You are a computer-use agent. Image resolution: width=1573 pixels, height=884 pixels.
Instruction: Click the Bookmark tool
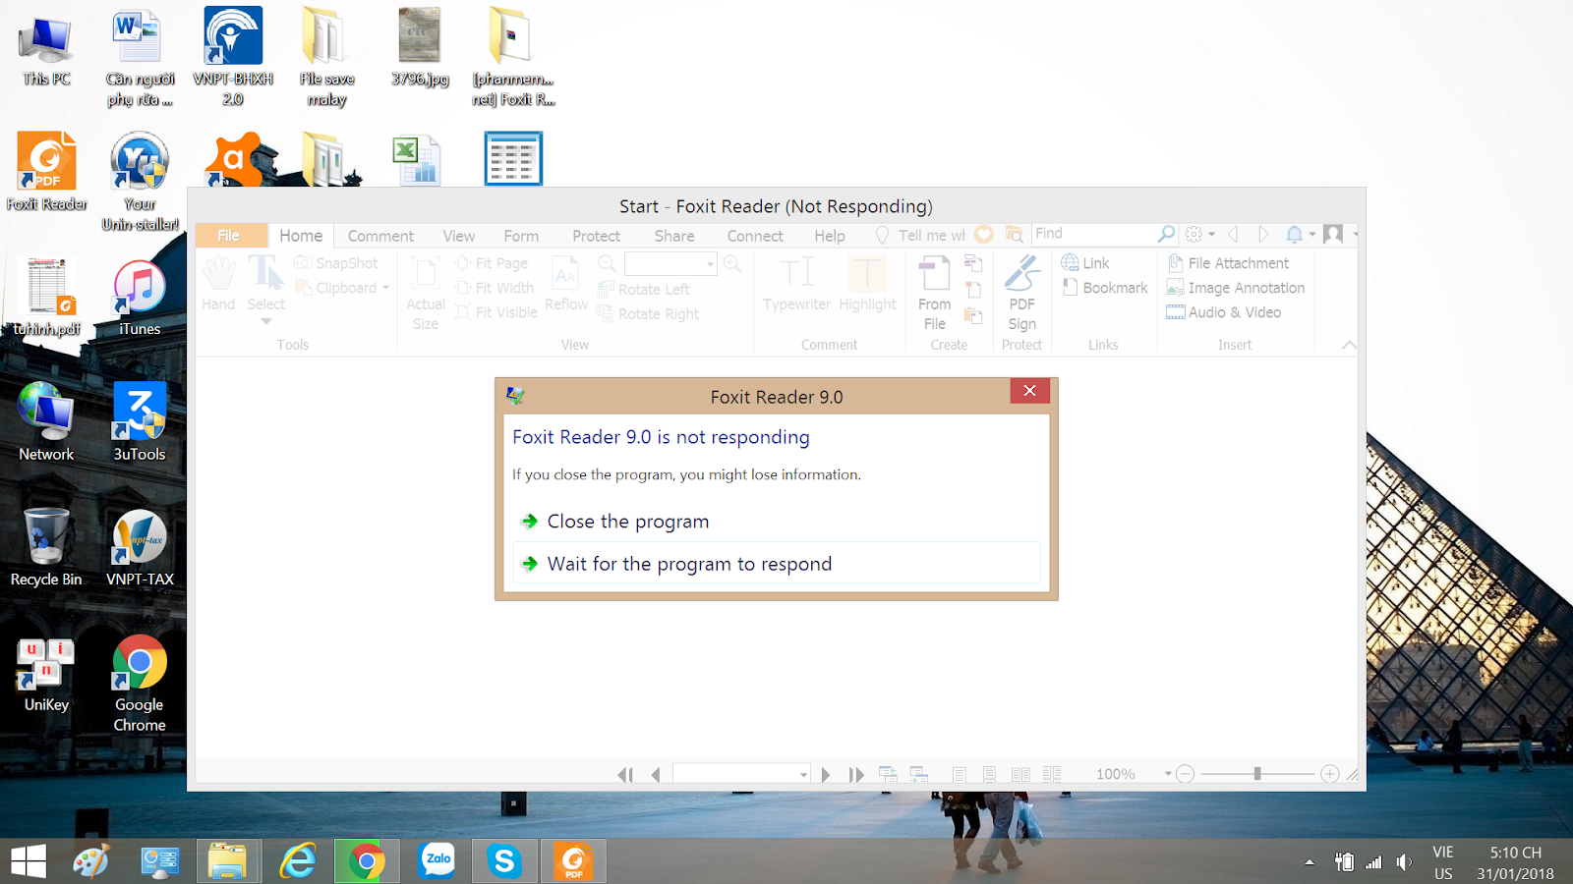coord(1105,288)
